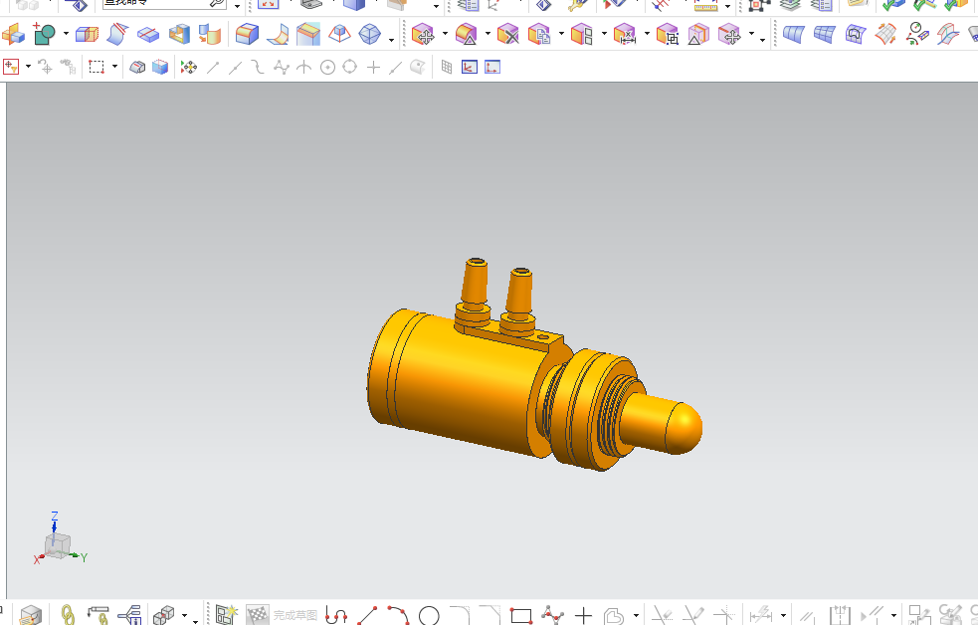Toggle the Intersection snap
The image size is (978, 625).
[x=303, y=67]
